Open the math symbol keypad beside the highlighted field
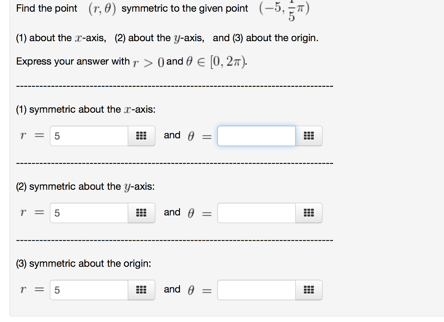444x322 pixels. click(x=309, y=136)
